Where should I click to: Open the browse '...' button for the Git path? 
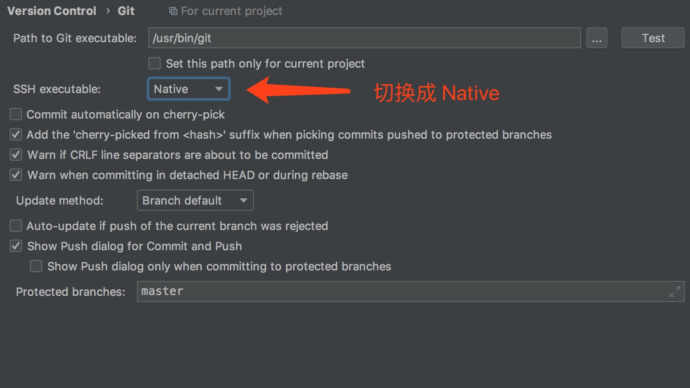pyautogui.click(x=597, y=38)
